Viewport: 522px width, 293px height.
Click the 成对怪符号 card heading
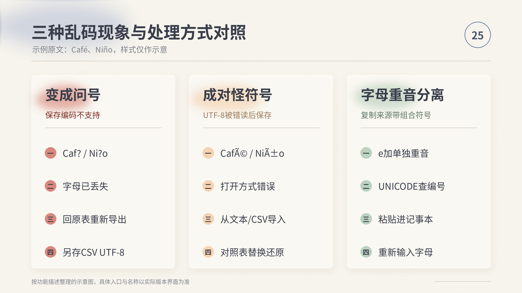(238, 95)
